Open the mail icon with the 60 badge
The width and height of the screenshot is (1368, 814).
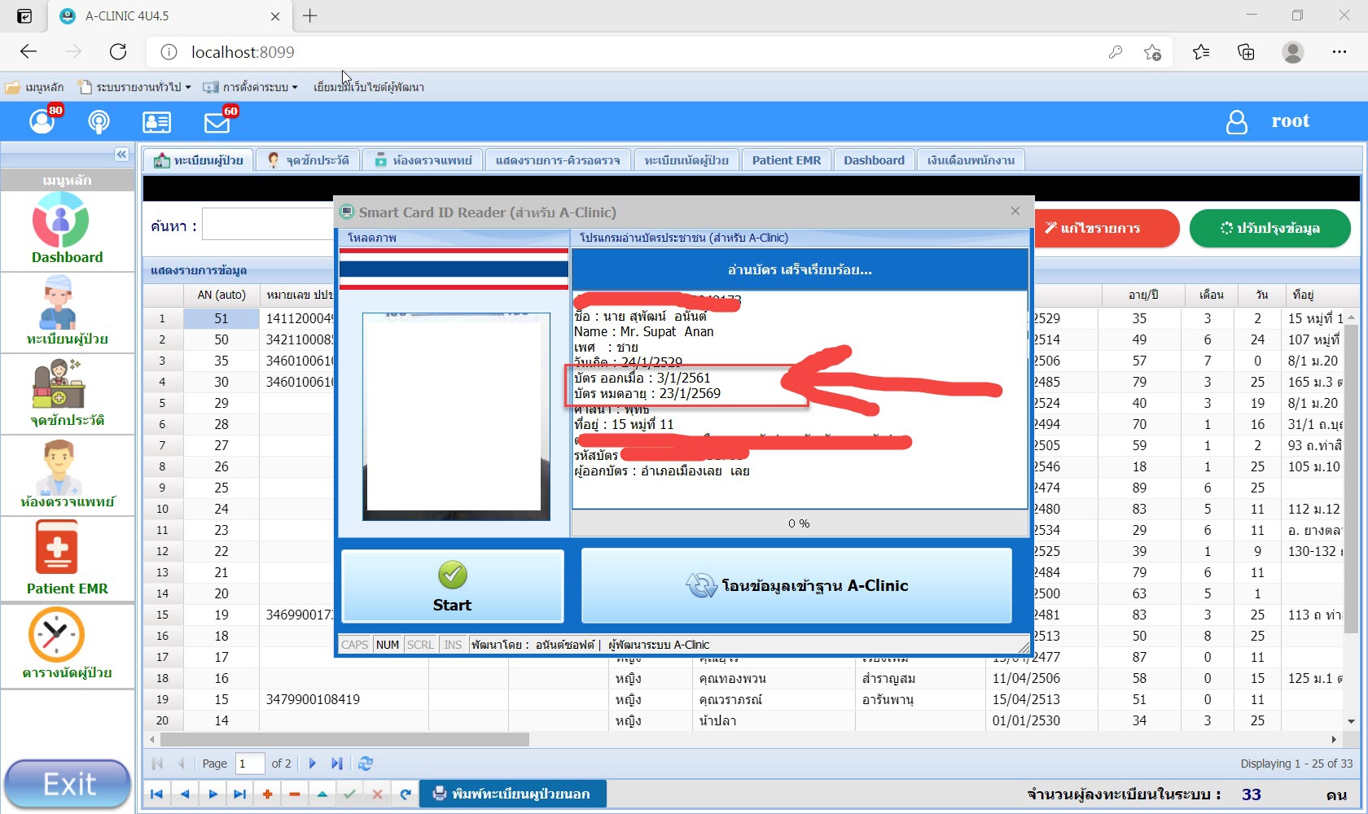pyautogui.click(x=217, y=122)
